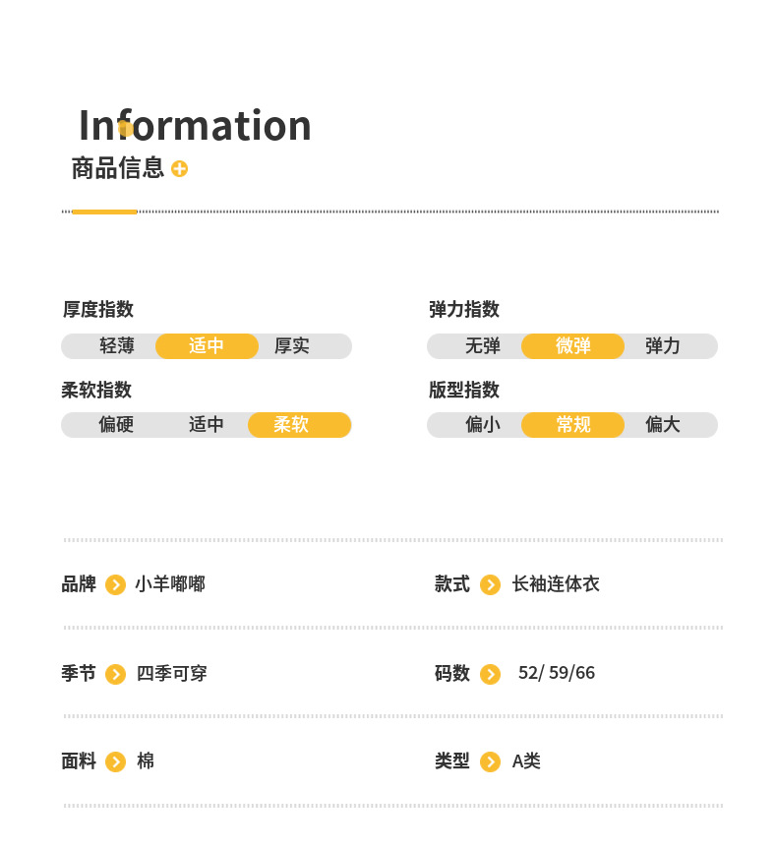Select 适中 in the 厚度指数 selector

point(207,346)
